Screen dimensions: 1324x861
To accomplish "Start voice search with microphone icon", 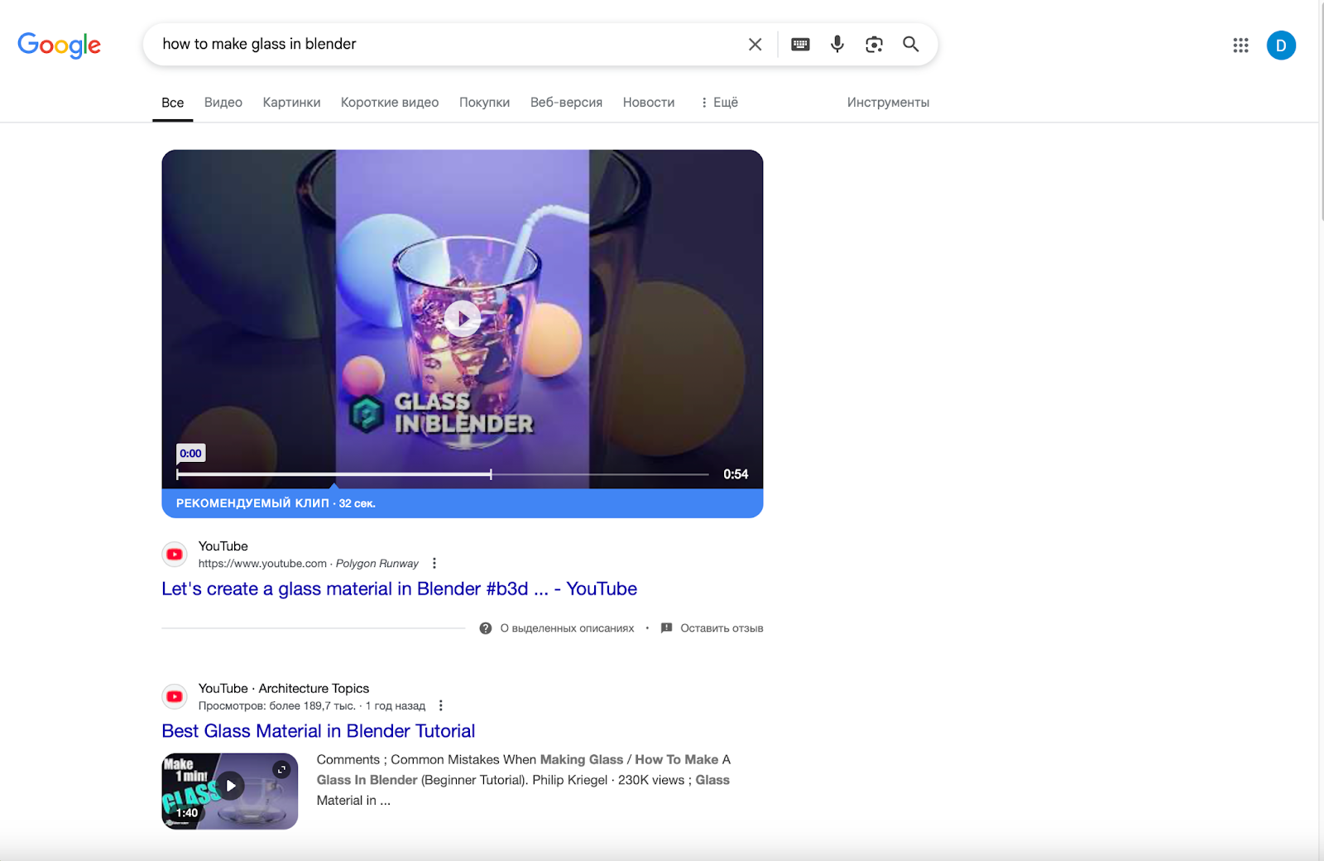I will point(837,45).
